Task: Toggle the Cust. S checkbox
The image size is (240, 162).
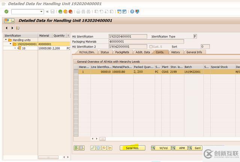Action: tap(151, 47)
